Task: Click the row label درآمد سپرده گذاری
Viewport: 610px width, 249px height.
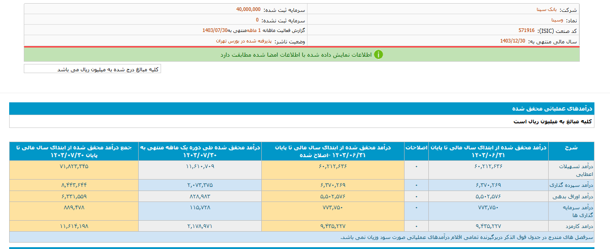Action: [x=571, y=185]
